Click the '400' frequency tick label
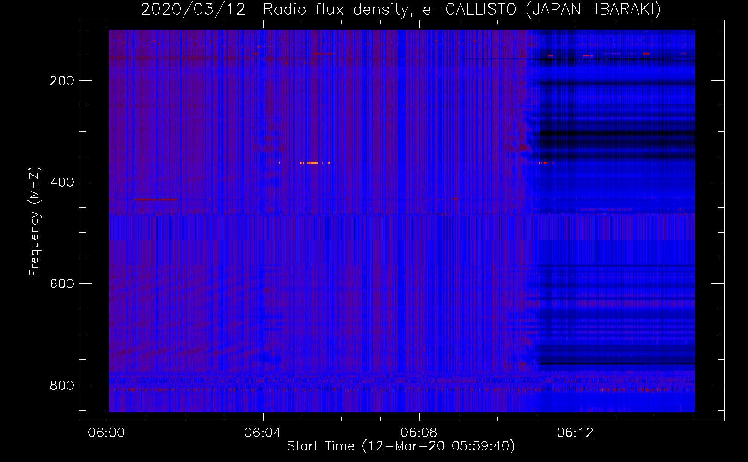This screenshot has height=462, width=748. coord(62,182)
